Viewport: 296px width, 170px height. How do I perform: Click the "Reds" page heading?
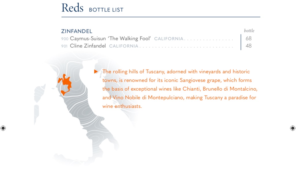tap(72, 8)
